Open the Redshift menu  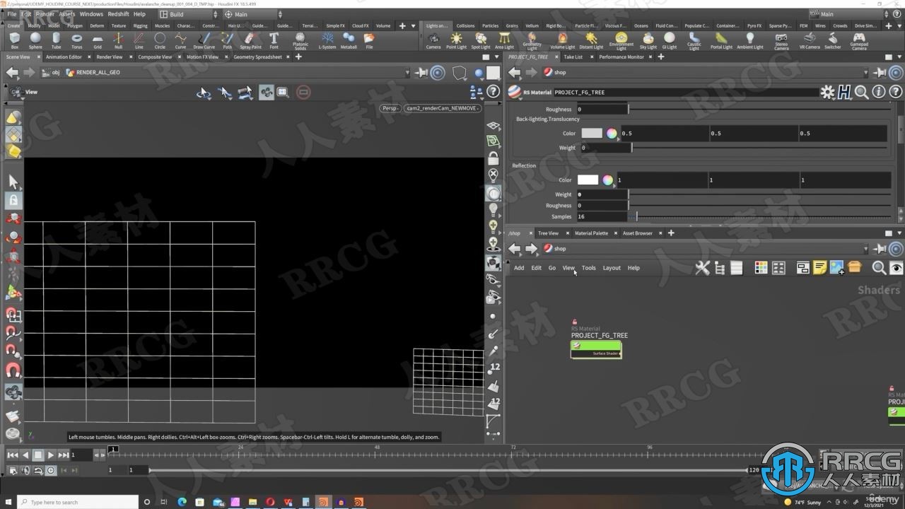pos(118,14)
